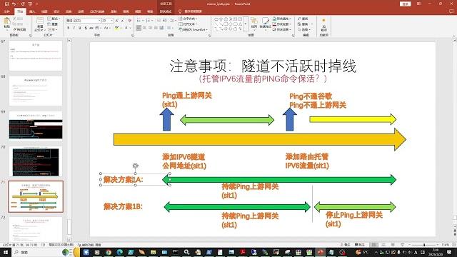Expand the bullets list dropdown
The height and width of the screenshot is (257, 457).
[143, 21]
